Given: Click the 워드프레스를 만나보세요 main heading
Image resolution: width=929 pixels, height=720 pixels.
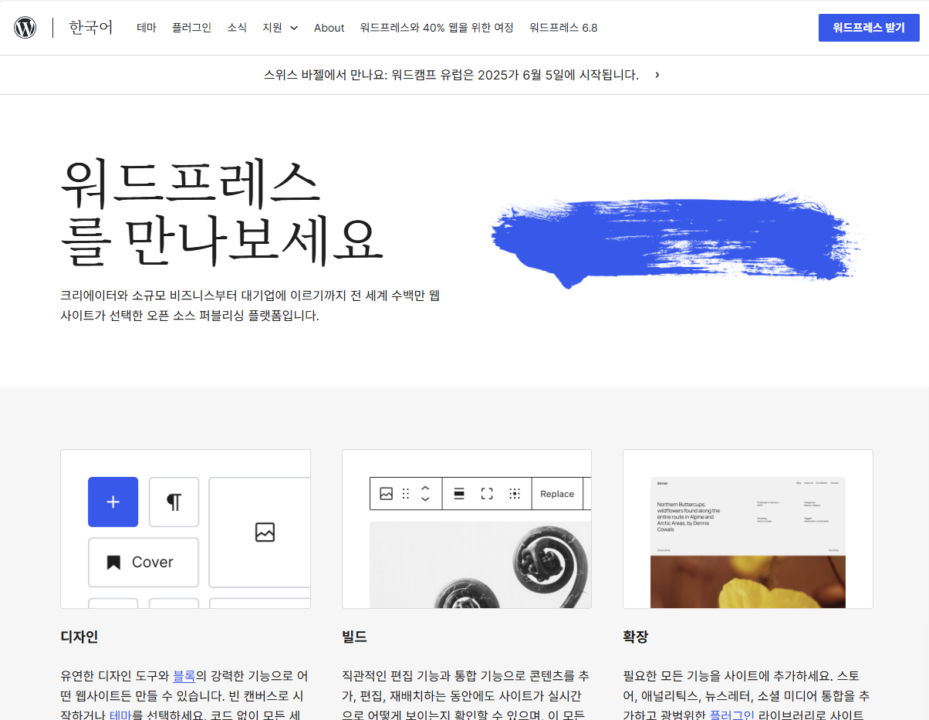Looking at the screenshot, I should pyautogui.click(x=221, y=211).
